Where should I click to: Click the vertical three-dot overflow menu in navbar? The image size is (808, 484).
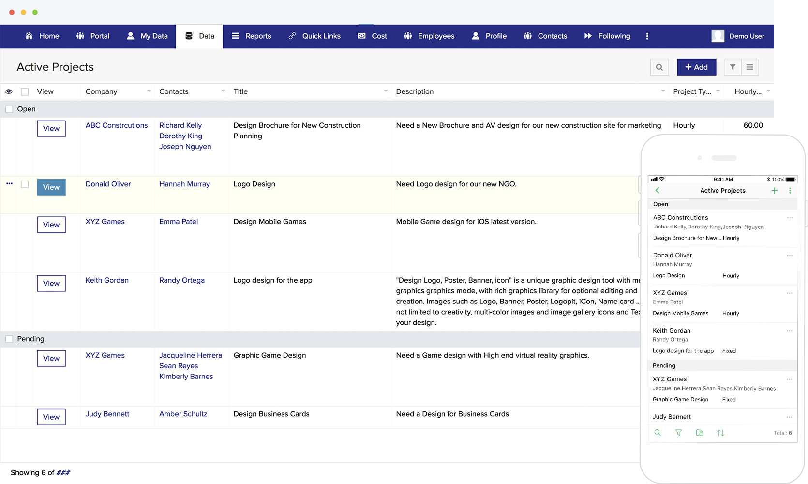coord(647,36)
